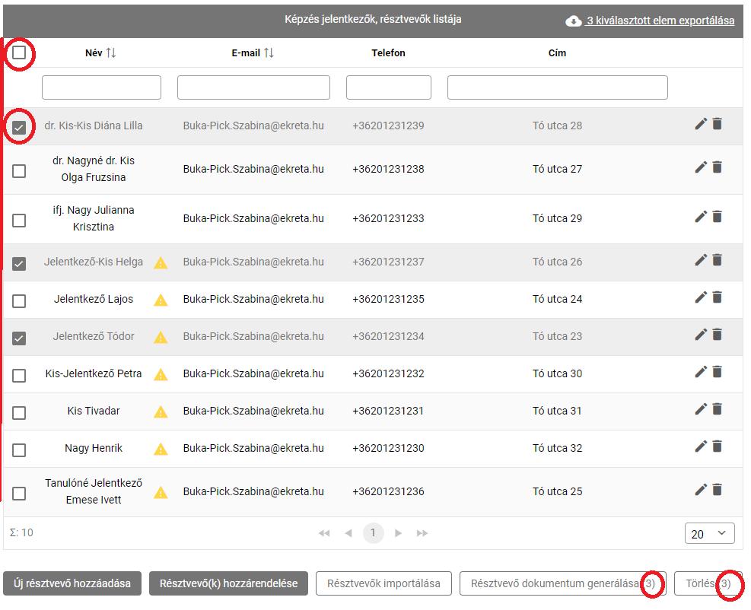Edit ifj. Nagy Julianna Krisztina entry
Screen dimensions: 751x610
(701, 217)
